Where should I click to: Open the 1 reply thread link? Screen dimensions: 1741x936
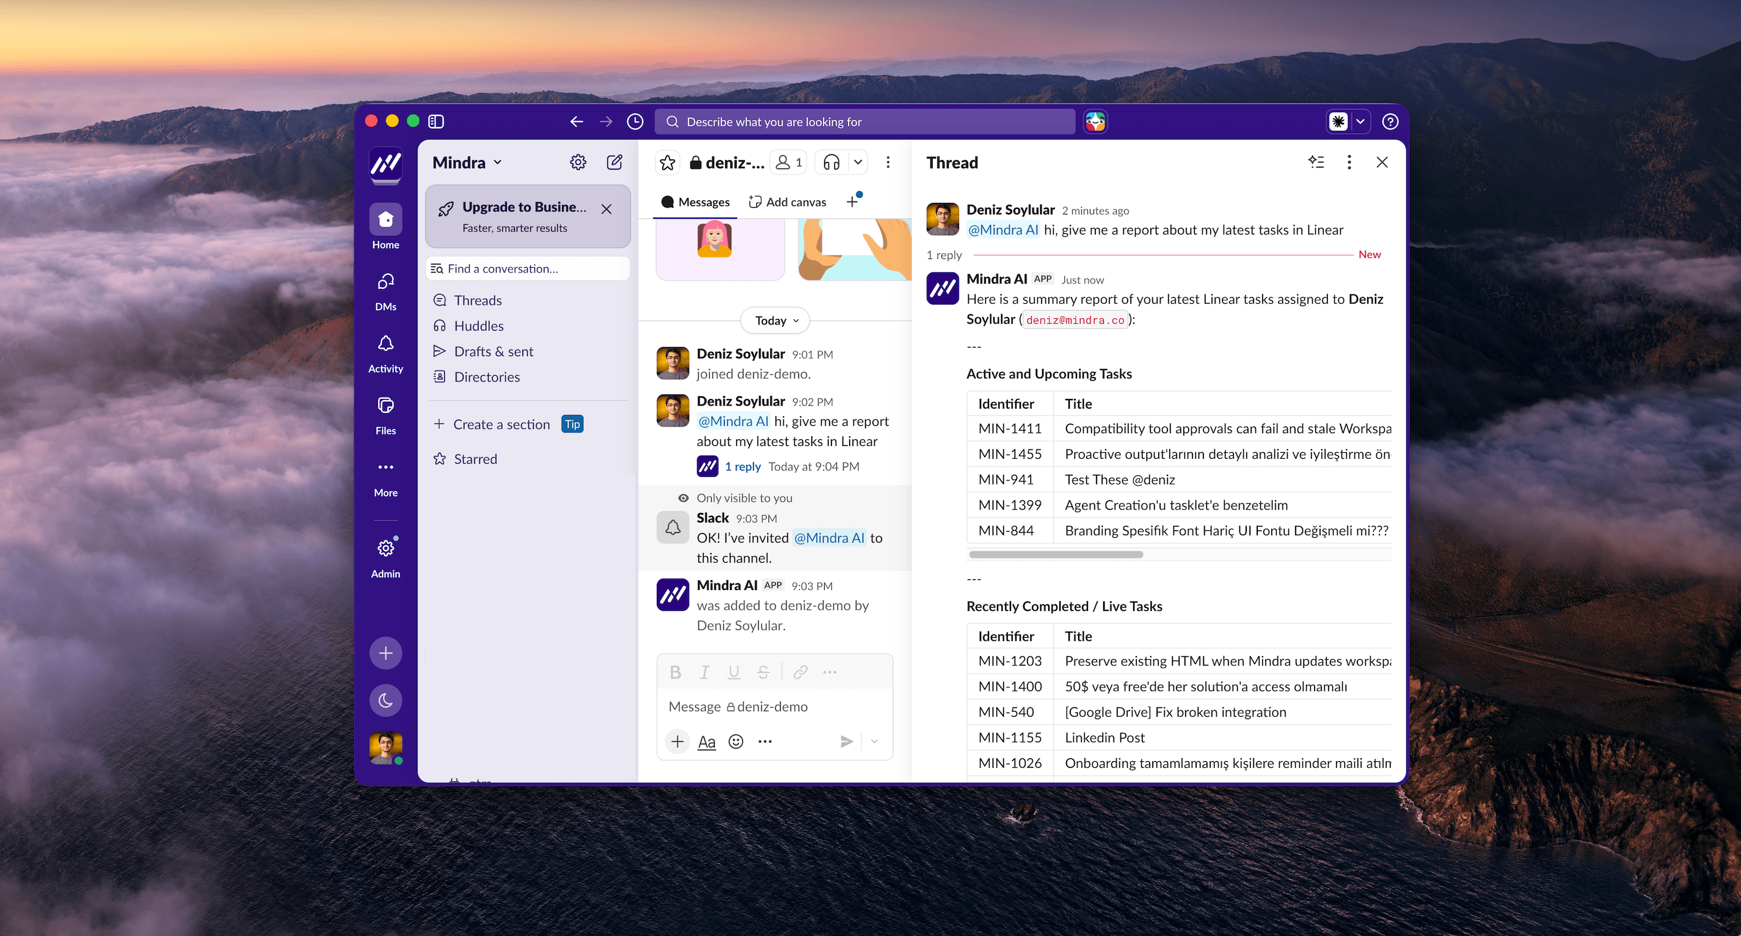coord(742,466)
